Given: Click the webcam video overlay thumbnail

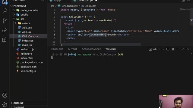Looking at the screenshot, I should (x=176, y=101).
